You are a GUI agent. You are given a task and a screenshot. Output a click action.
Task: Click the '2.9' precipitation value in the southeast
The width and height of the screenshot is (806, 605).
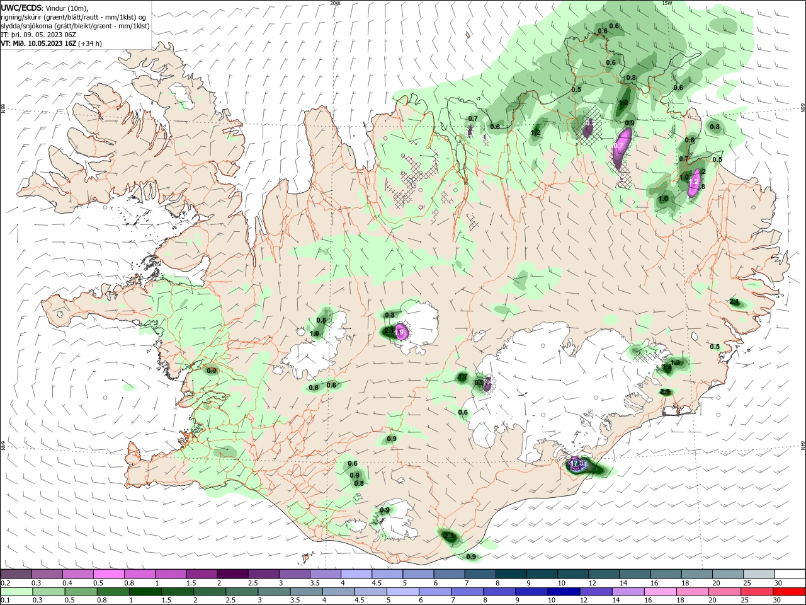pos(665,392)
